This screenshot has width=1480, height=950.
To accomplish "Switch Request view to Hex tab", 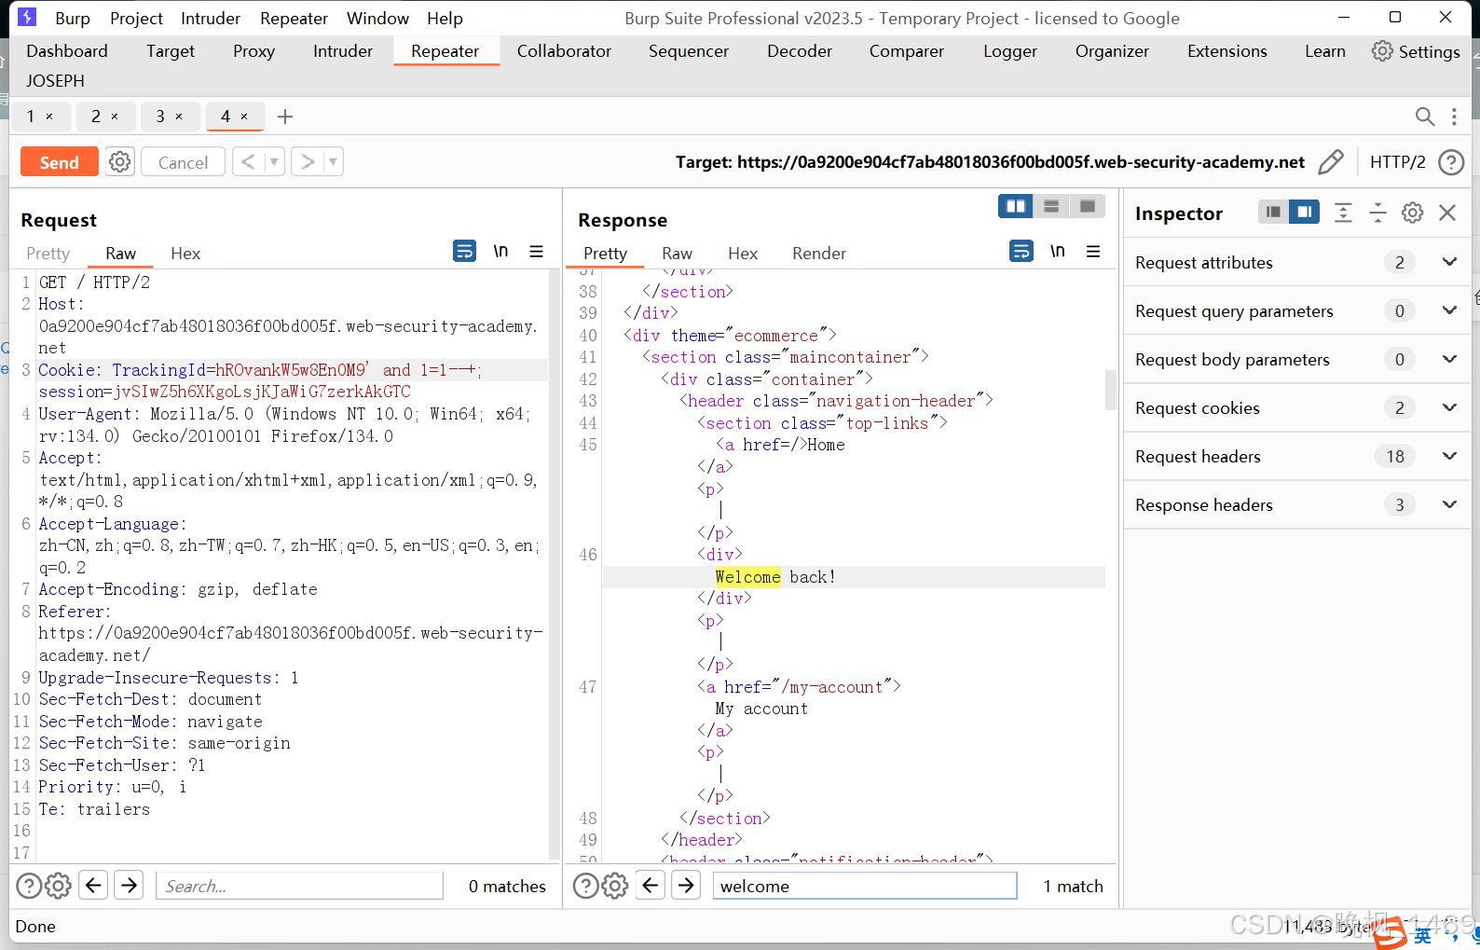I will coord(185,254).
